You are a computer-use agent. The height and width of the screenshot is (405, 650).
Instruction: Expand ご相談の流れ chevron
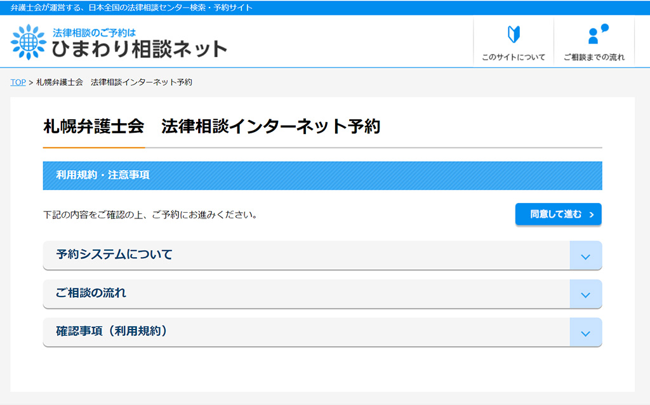pyautogui.click(x=586, y=295)
